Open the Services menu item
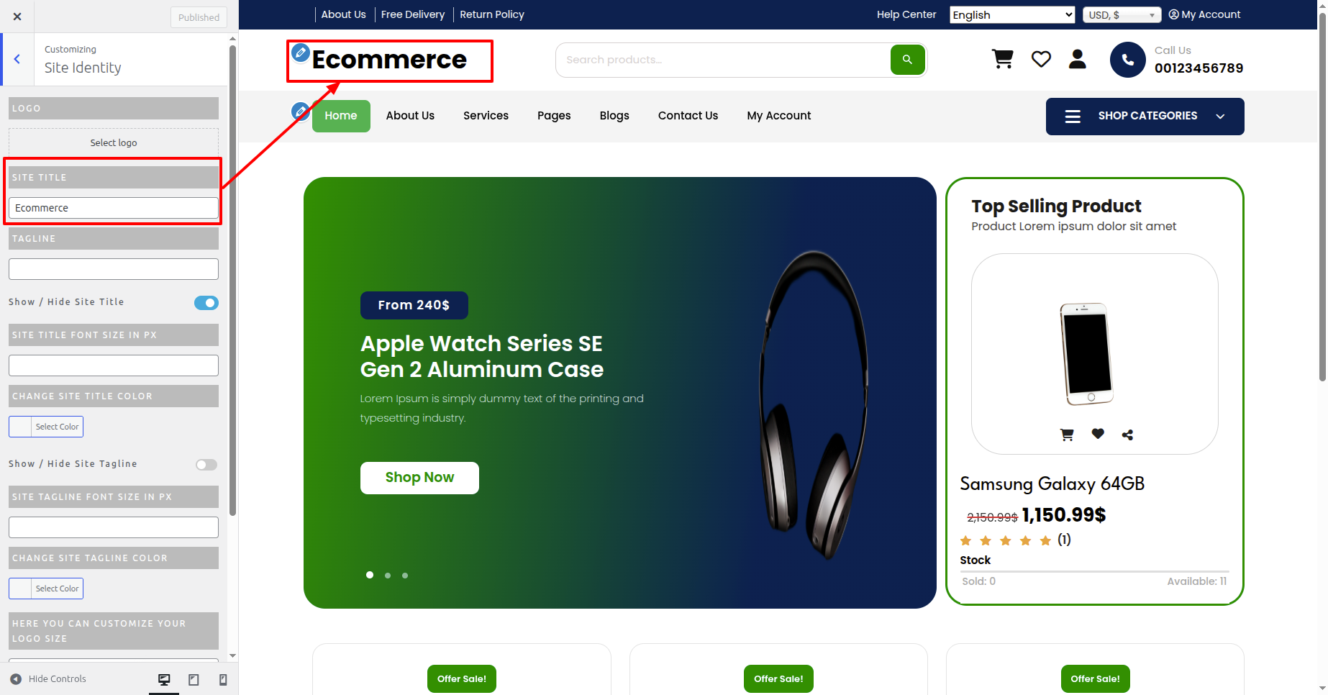 click(486, 116)
